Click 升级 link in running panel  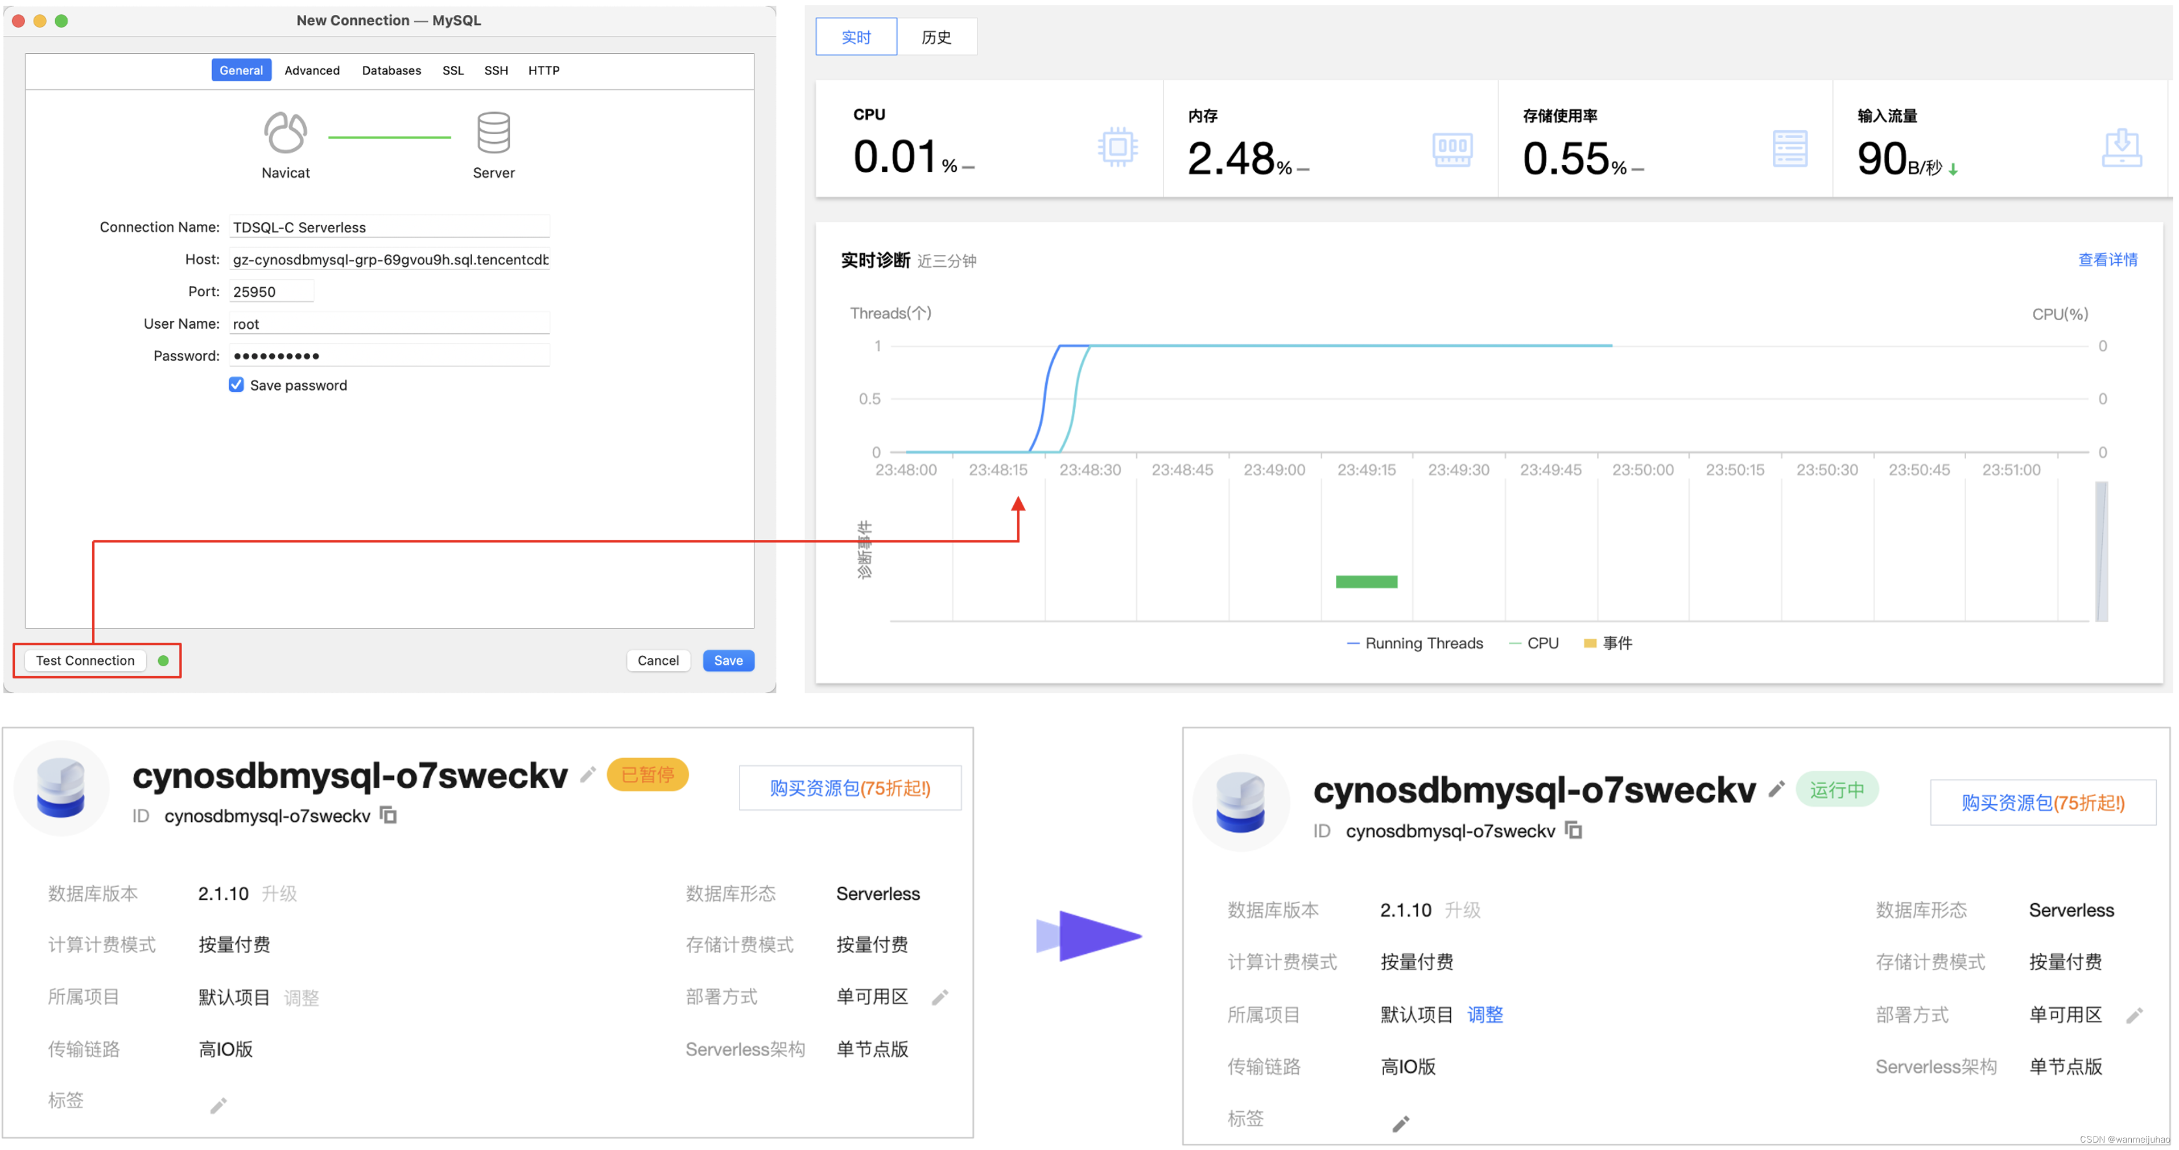pos(1463,910)
